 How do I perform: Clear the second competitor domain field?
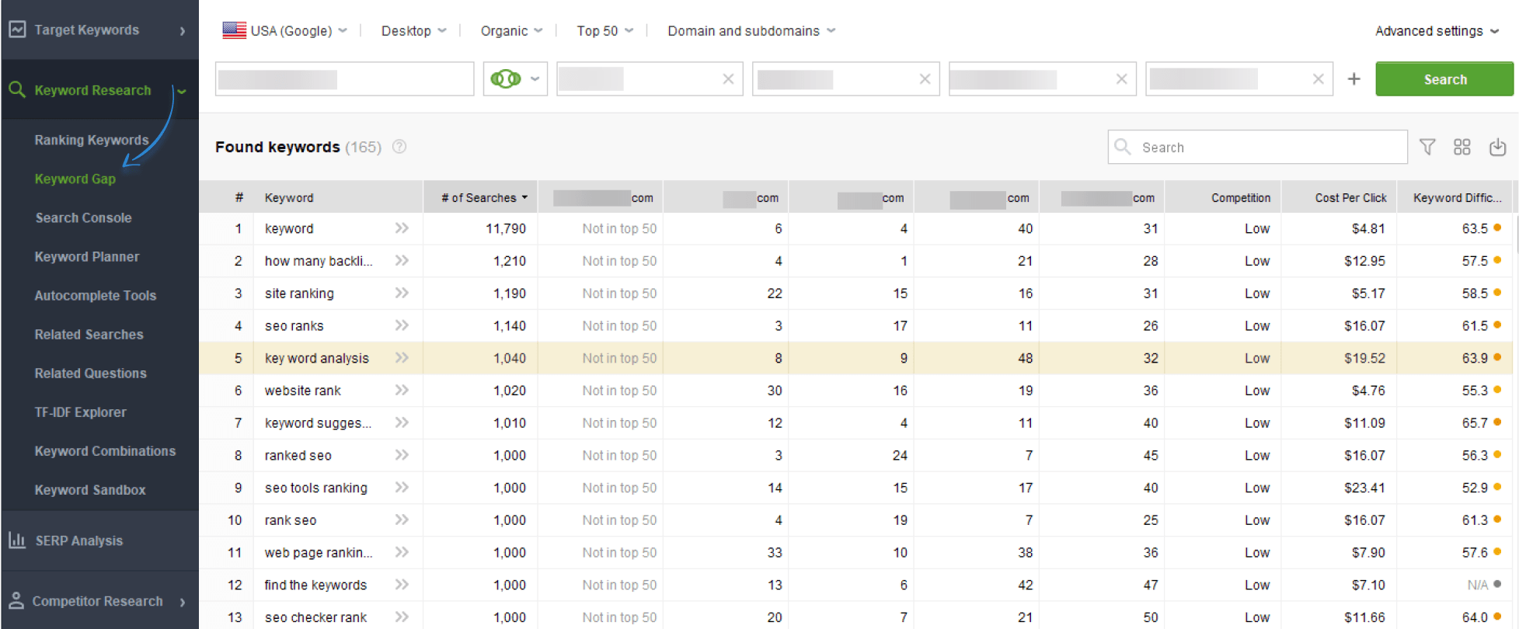click(925, 79)
